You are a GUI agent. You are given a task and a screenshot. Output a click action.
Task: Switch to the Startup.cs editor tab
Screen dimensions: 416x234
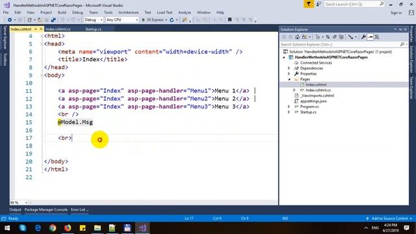point(94,29)
